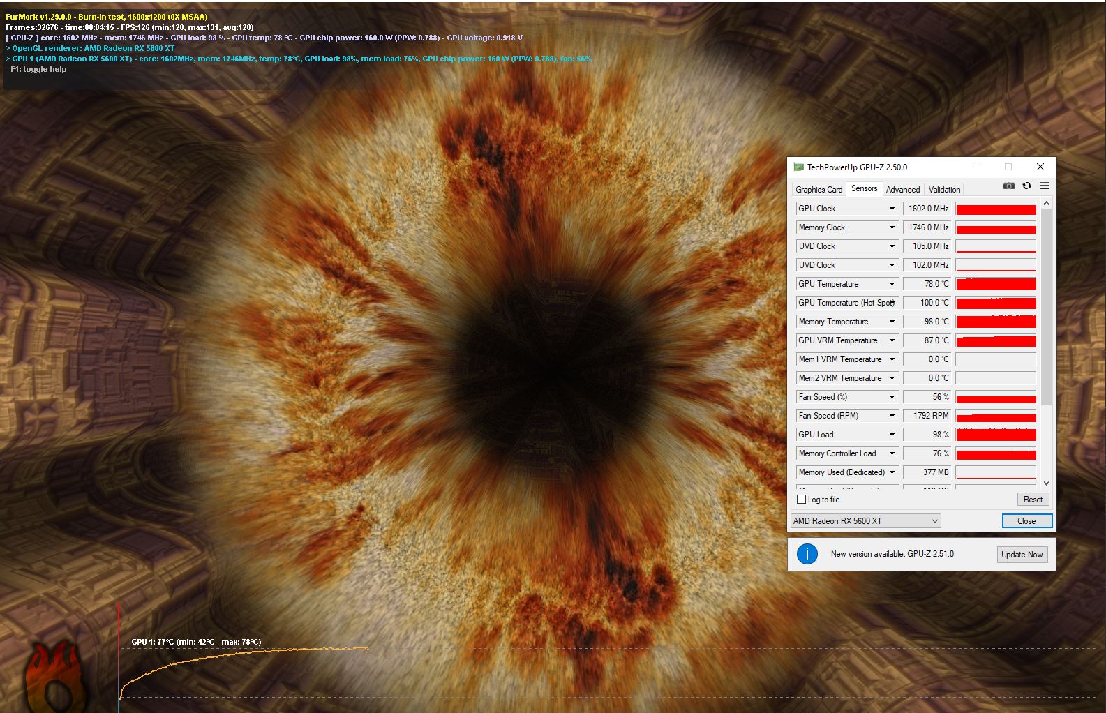Viewport: 1106px width, 713px height.
Task: Click the refresh icon in GPU-Z
Action: click(1026, 186)
